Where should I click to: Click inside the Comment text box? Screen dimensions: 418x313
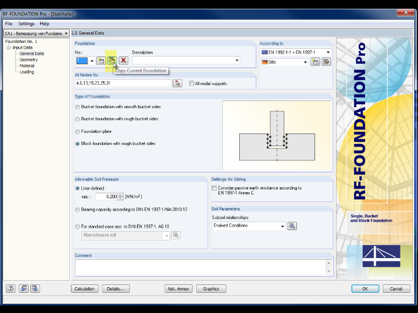coord(200,267)
